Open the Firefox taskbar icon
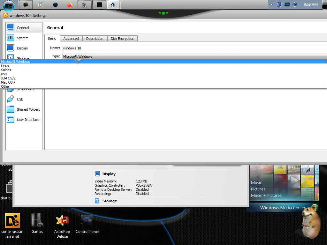 pyautogui.click(x=70, y=5)
